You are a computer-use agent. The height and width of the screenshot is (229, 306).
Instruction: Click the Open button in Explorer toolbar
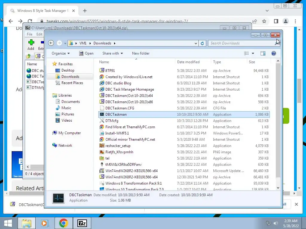click(86, 53)
